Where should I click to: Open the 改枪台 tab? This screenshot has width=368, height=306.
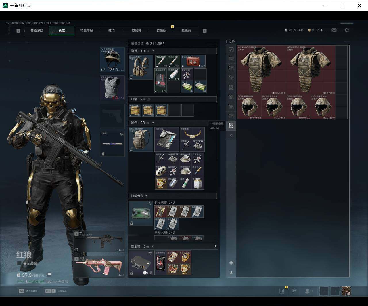[x=186, y=31]
